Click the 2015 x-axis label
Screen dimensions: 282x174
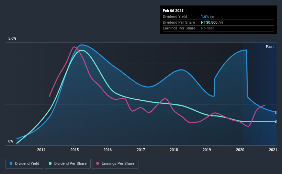pyautogui.click(x=75, y=150)
